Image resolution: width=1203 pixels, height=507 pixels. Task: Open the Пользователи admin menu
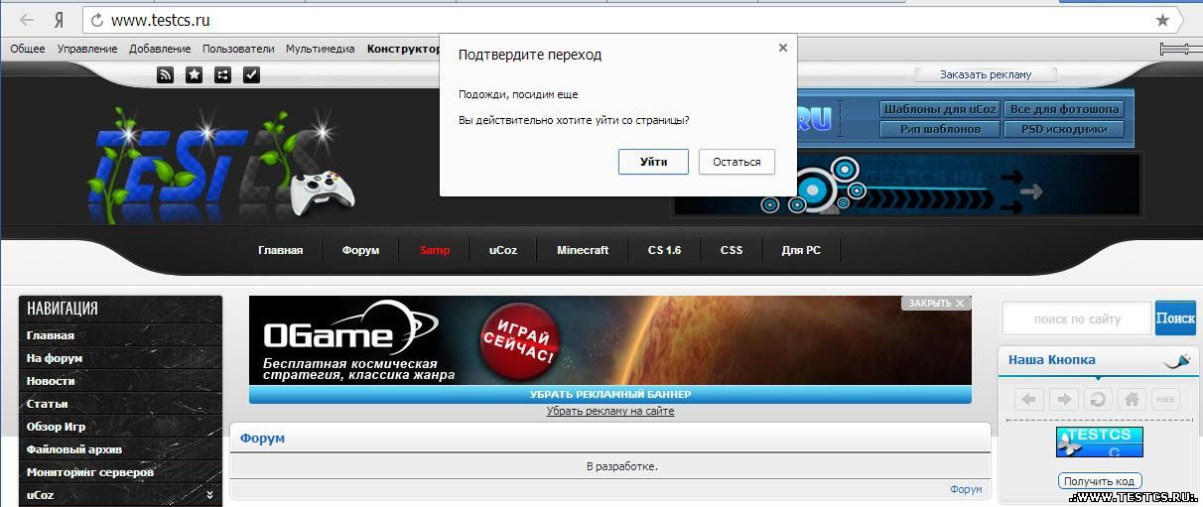click(x=238, y=49)
